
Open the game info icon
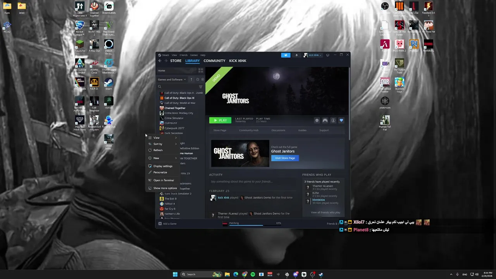tap(333, 121)
